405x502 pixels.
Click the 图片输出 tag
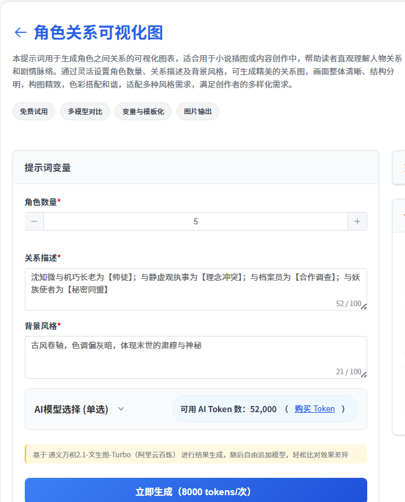[x=198, y=112]
